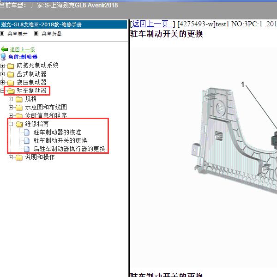This screenshot has width=277, height=277.
Task: Expand the 规格 tree node
Action: click(x=11, y=99)
